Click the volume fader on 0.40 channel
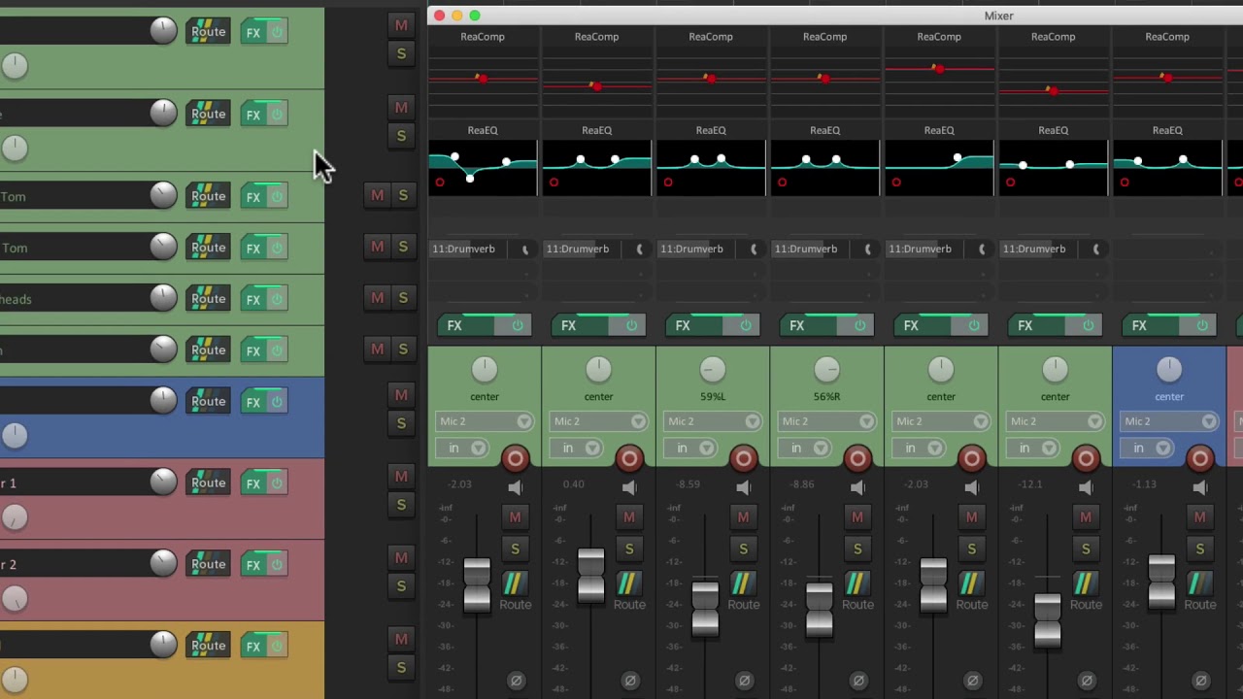The width and height of the screenshot is (1243, 699). [x=590, y=575]
